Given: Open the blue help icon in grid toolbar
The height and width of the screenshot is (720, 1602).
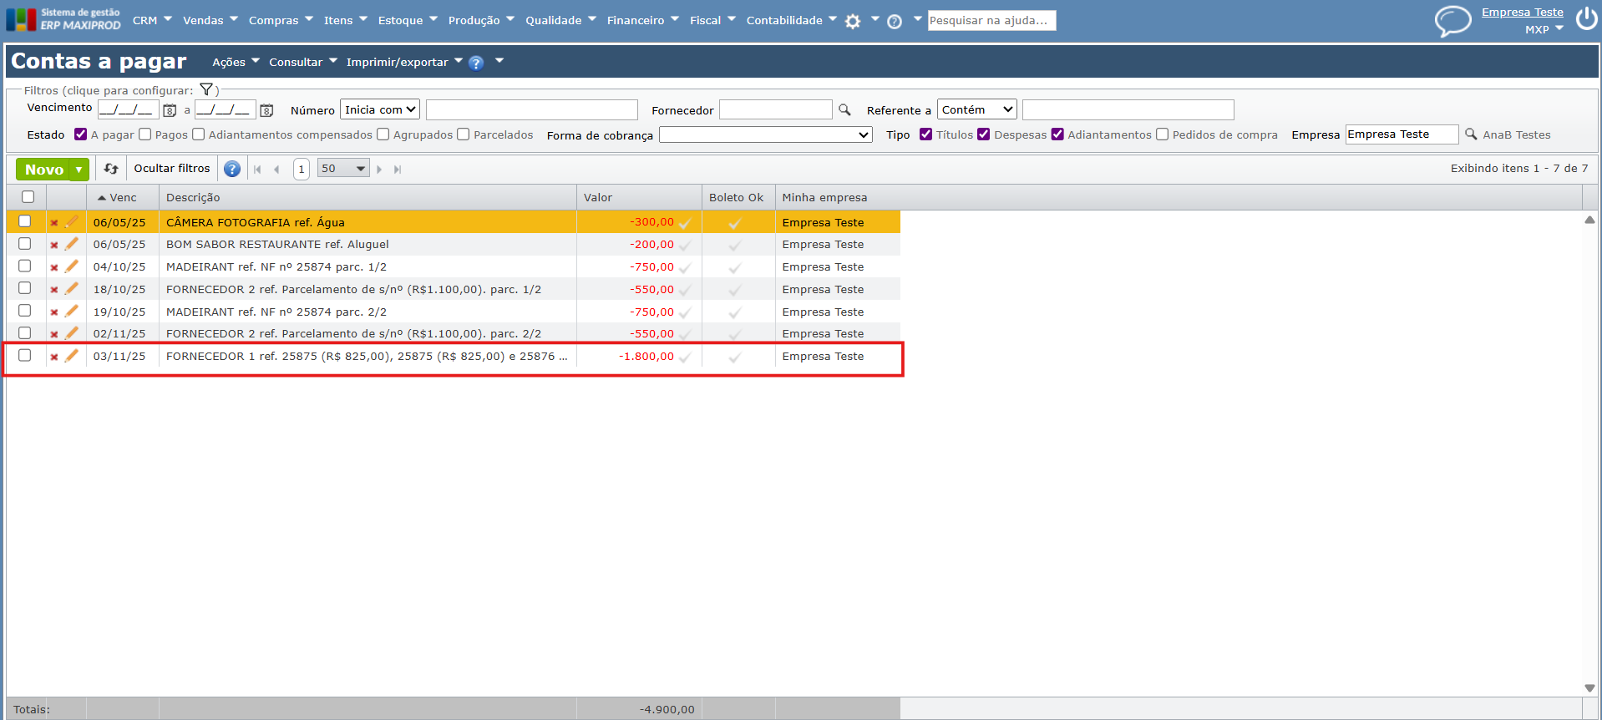Looking at the screenshot, I should tap(232, 169).
